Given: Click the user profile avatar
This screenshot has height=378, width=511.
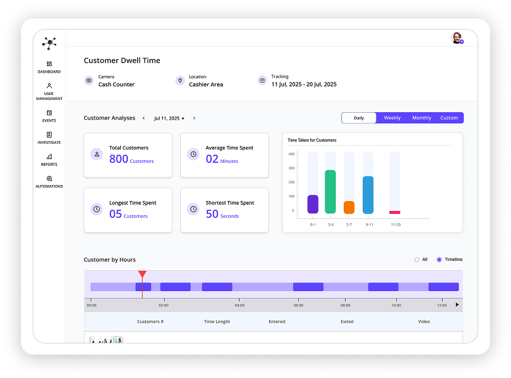Looking at the screenshot, I should [457, 38].
